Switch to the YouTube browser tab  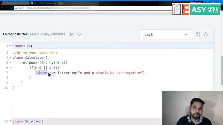(15, 3)
